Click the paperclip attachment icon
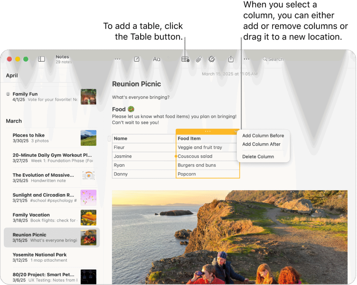 pyautogui.click(x=198, y=59)
